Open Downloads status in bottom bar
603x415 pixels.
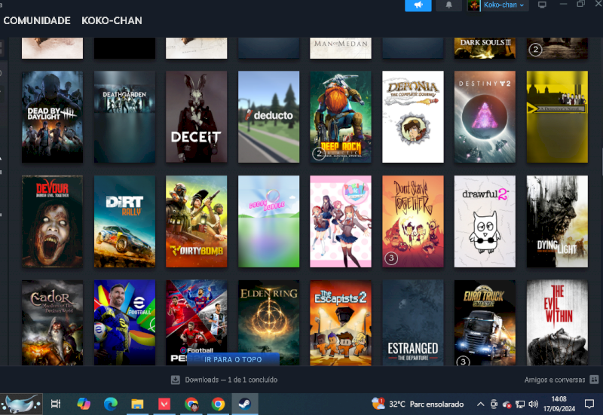pos(224,380)
